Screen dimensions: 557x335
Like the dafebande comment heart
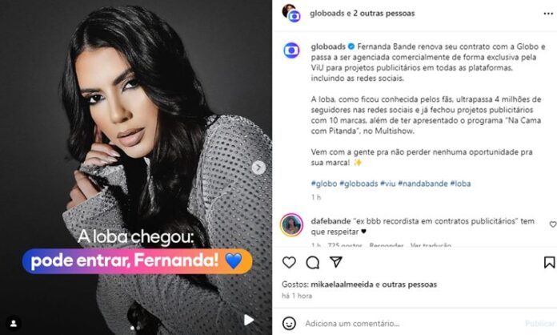[553, 224]
